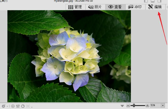Open the 工具(T) menu
This screenshot has width=168, height=109.
pyautogui.click(x=4, y=1)
